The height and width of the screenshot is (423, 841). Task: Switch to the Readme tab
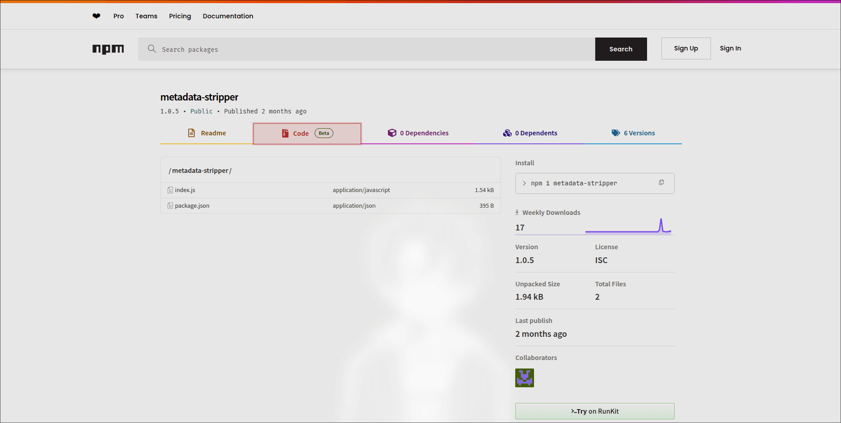point(207,133)
